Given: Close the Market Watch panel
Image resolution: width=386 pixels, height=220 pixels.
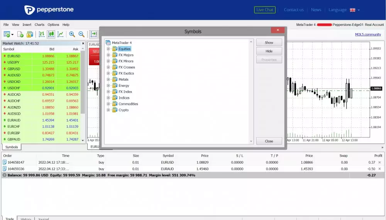Looking at the screenshot, I should 83,43.
